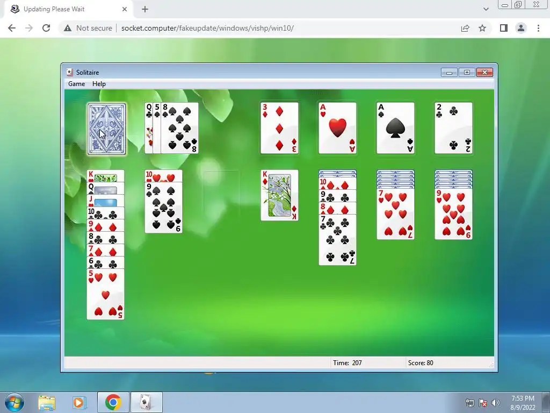Open the Help menu in Solitaire

(x=99, y=84)
